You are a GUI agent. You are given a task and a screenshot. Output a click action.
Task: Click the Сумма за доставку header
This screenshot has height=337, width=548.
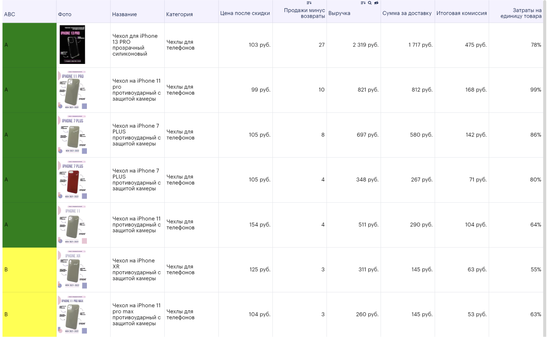pos(407,13)
